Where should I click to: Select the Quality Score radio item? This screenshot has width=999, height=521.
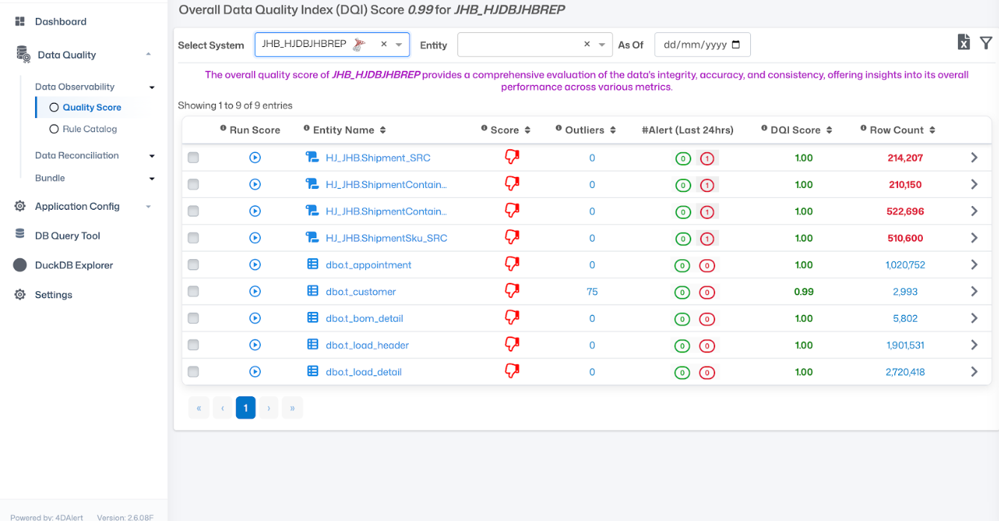(x=54, y=107)
